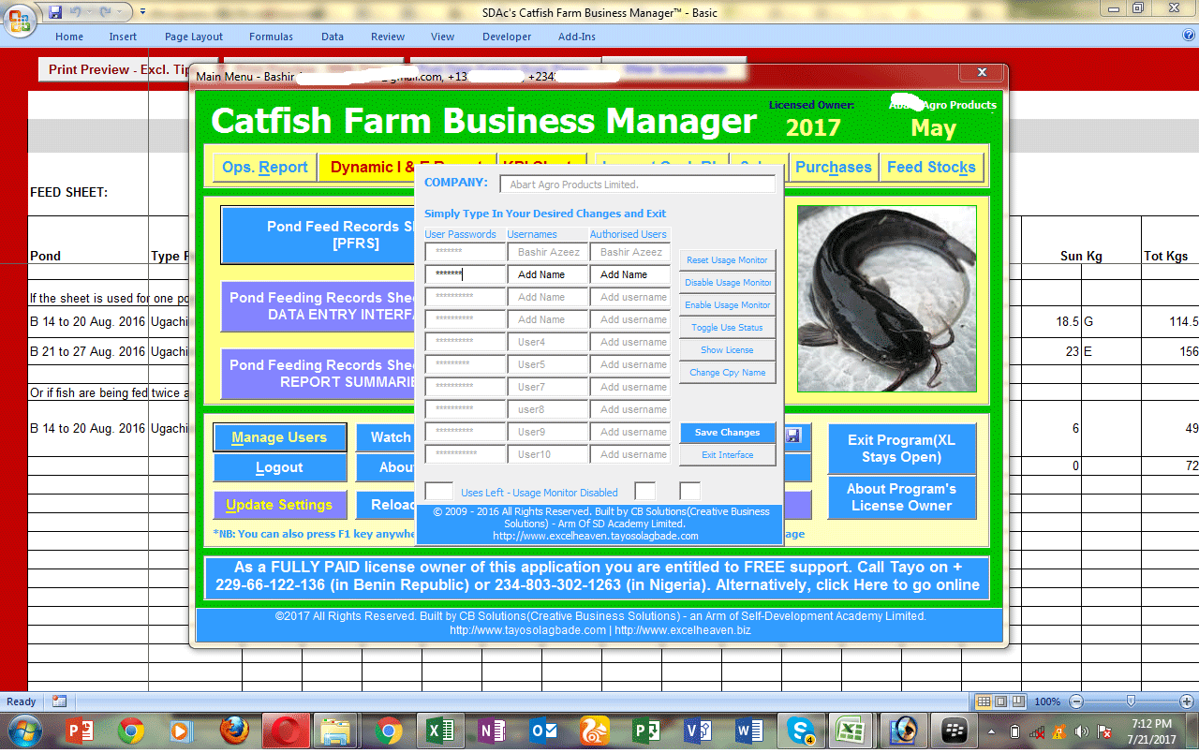Click Toggle Use Status button
The width and height of the screenshot is (1199, 753).
coord(728,328)
